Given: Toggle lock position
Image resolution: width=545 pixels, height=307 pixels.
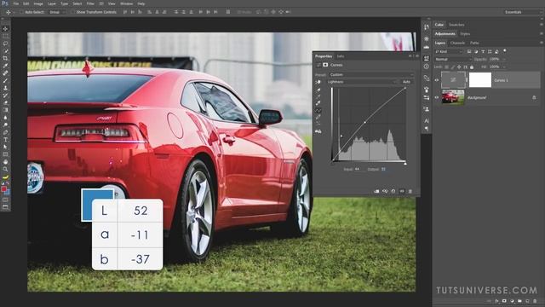Looking at the screenshot, I should click(x=459, y=67).
